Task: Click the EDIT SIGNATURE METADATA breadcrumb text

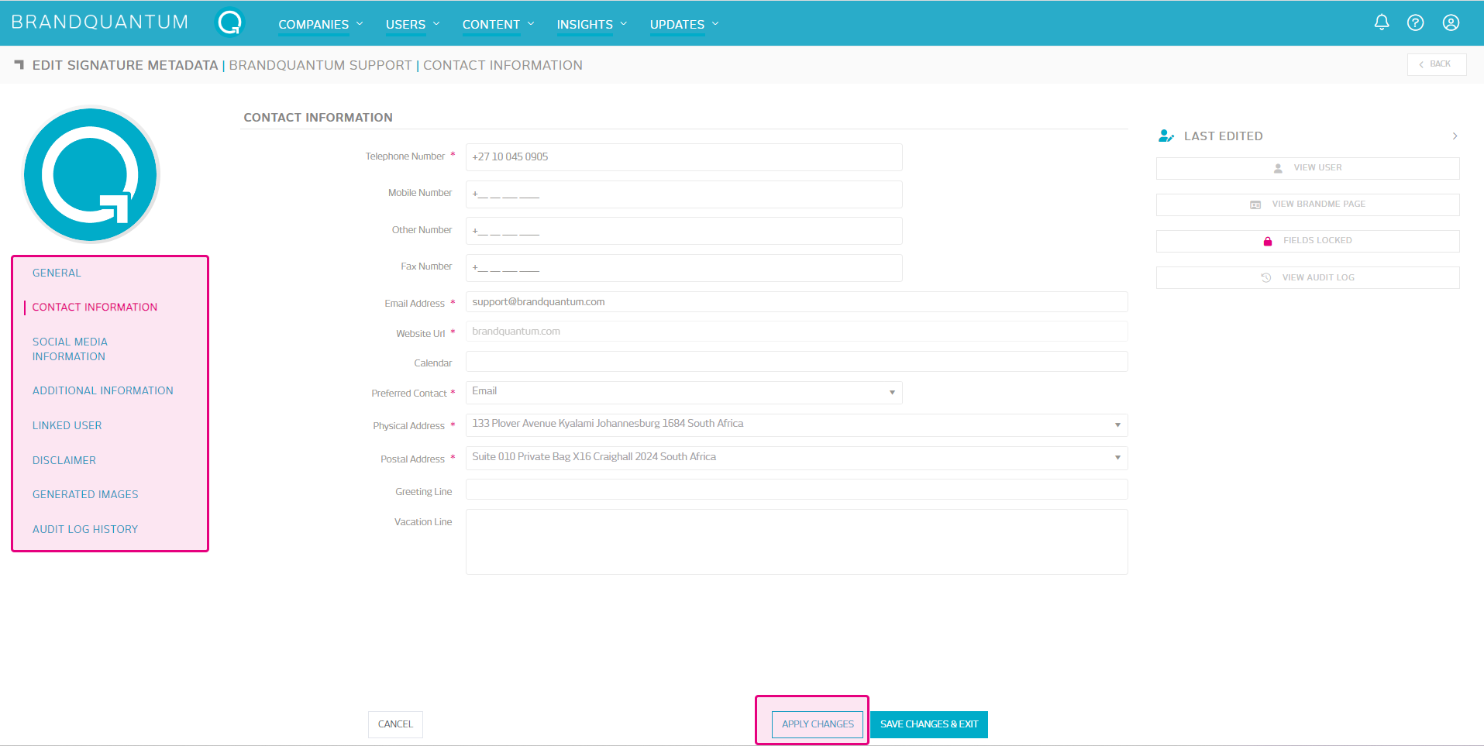Action: [125, 66]
